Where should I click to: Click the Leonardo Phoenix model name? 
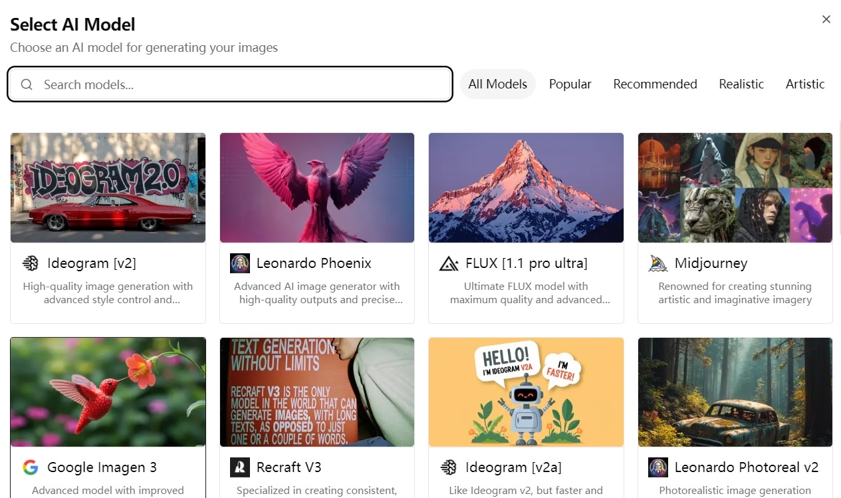point(314,263)
